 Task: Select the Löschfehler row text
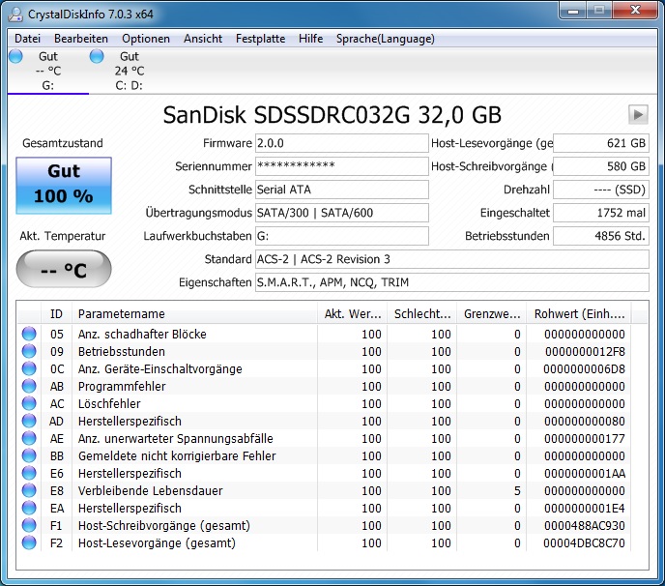109,403
